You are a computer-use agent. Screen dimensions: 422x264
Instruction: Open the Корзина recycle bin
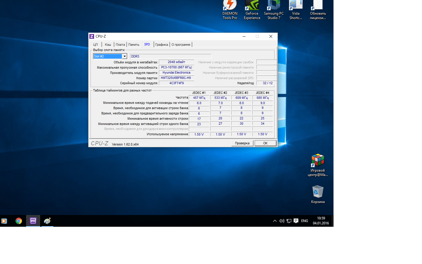coord(318,194)
